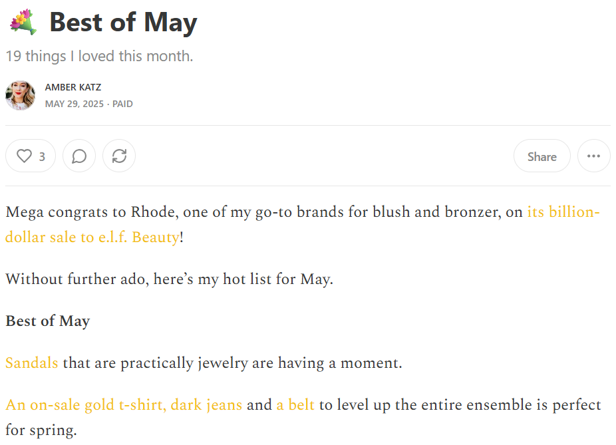Open the three-dots more options menu
The image size is (616, 445).
click(593, 156)
